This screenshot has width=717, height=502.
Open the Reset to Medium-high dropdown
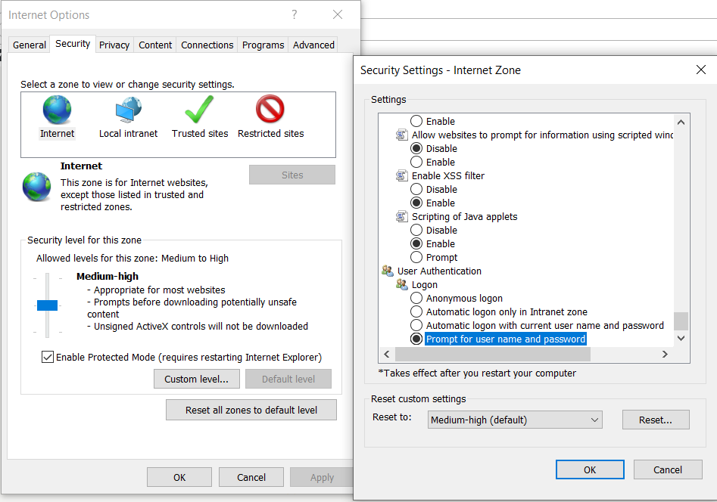[x=514, y=420]
